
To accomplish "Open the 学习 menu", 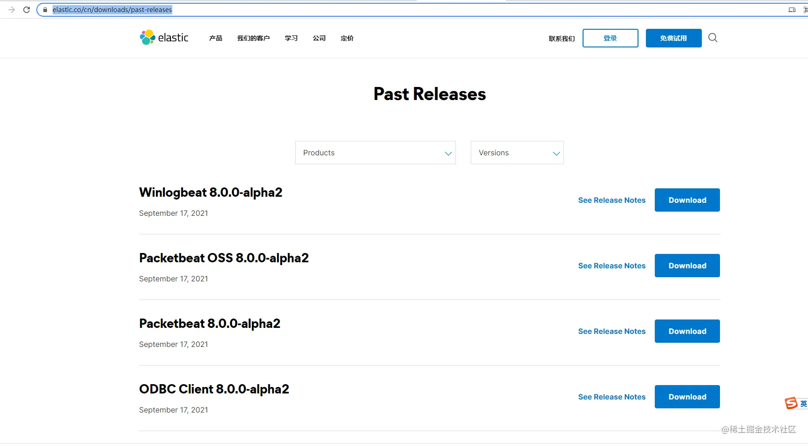I will [291, 38].
